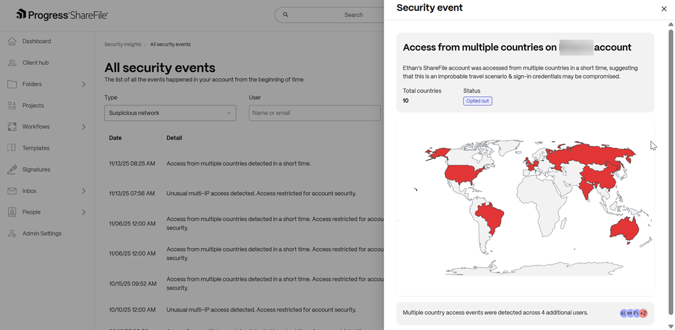Select the 10/15/25 09:52 AM event row
Viewport: 675px width, 330px height.
[x=244, y=283]
